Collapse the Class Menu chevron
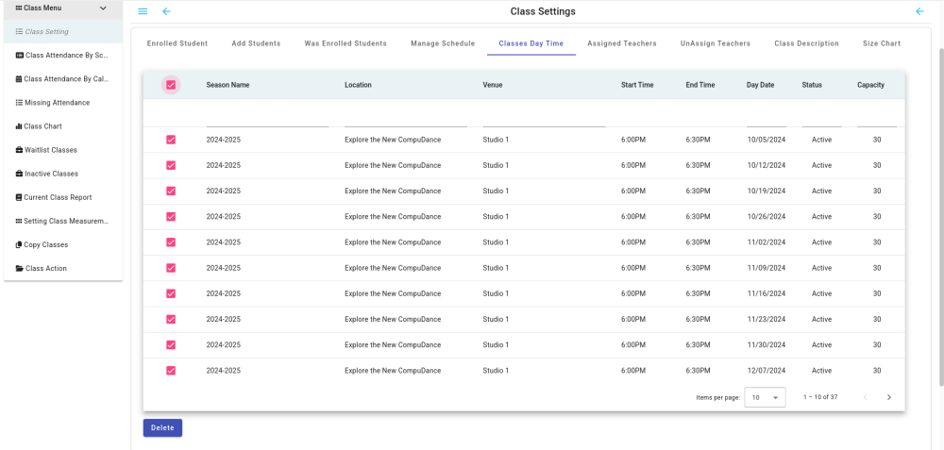 (103, 8)
